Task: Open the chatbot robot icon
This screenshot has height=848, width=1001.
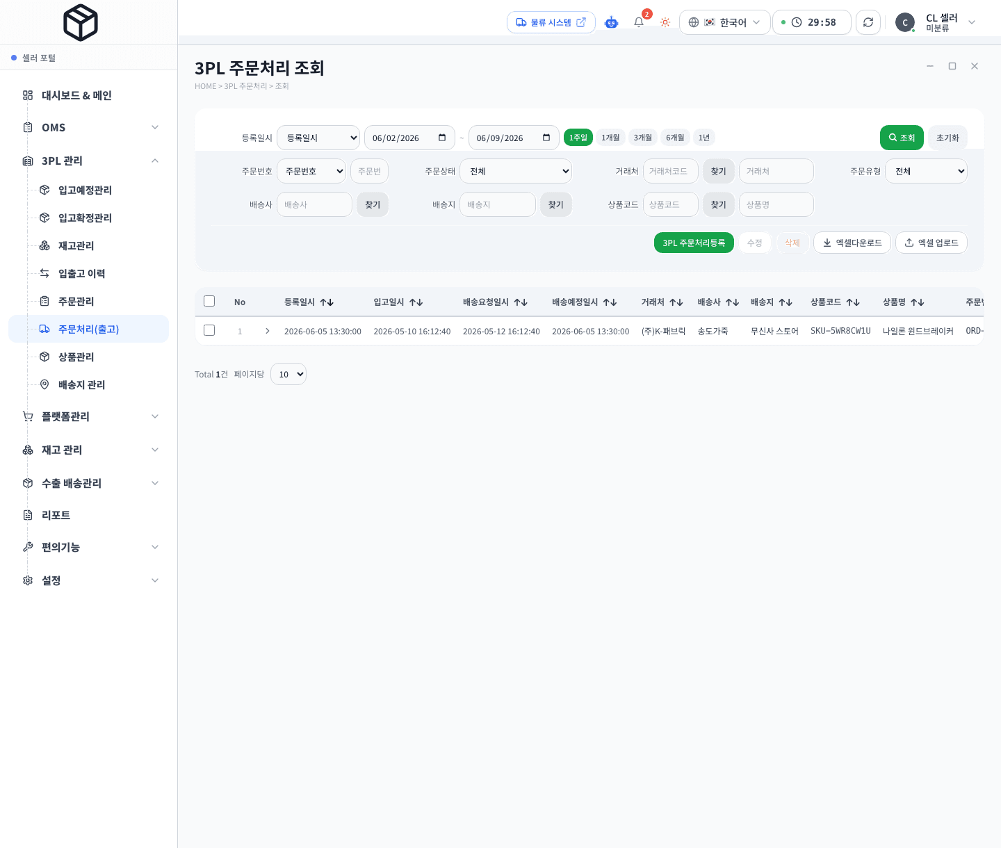Action: click(611, 22)
